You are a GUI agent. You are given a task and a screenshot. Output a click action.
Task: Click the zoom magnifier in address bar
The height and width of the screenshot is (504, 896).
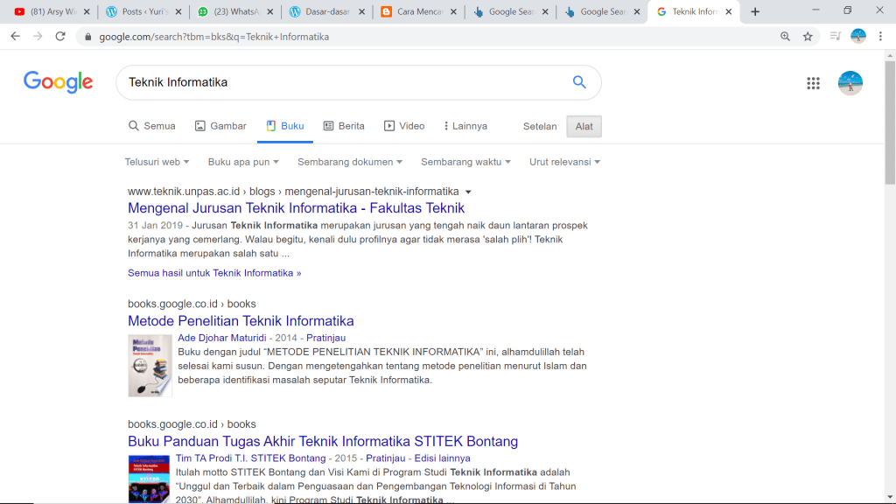(x=785, y=37)
